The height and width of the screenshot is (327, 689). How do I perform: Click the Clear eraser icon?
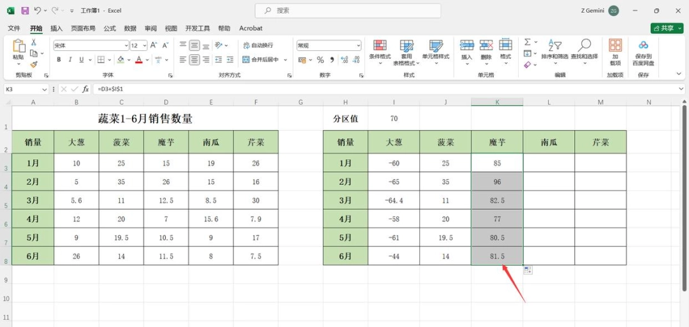pyautogui.click(x=528, y=64)
